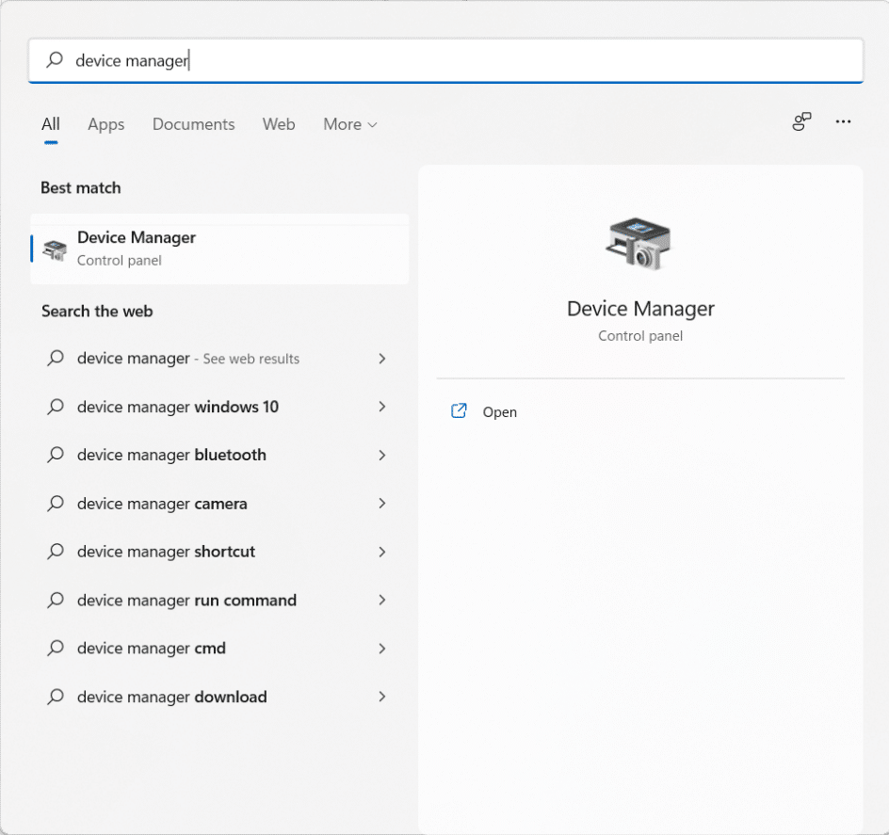Click the search magnifier icon in search box
This screenshot has width=889, height=835.
[56, 60]
